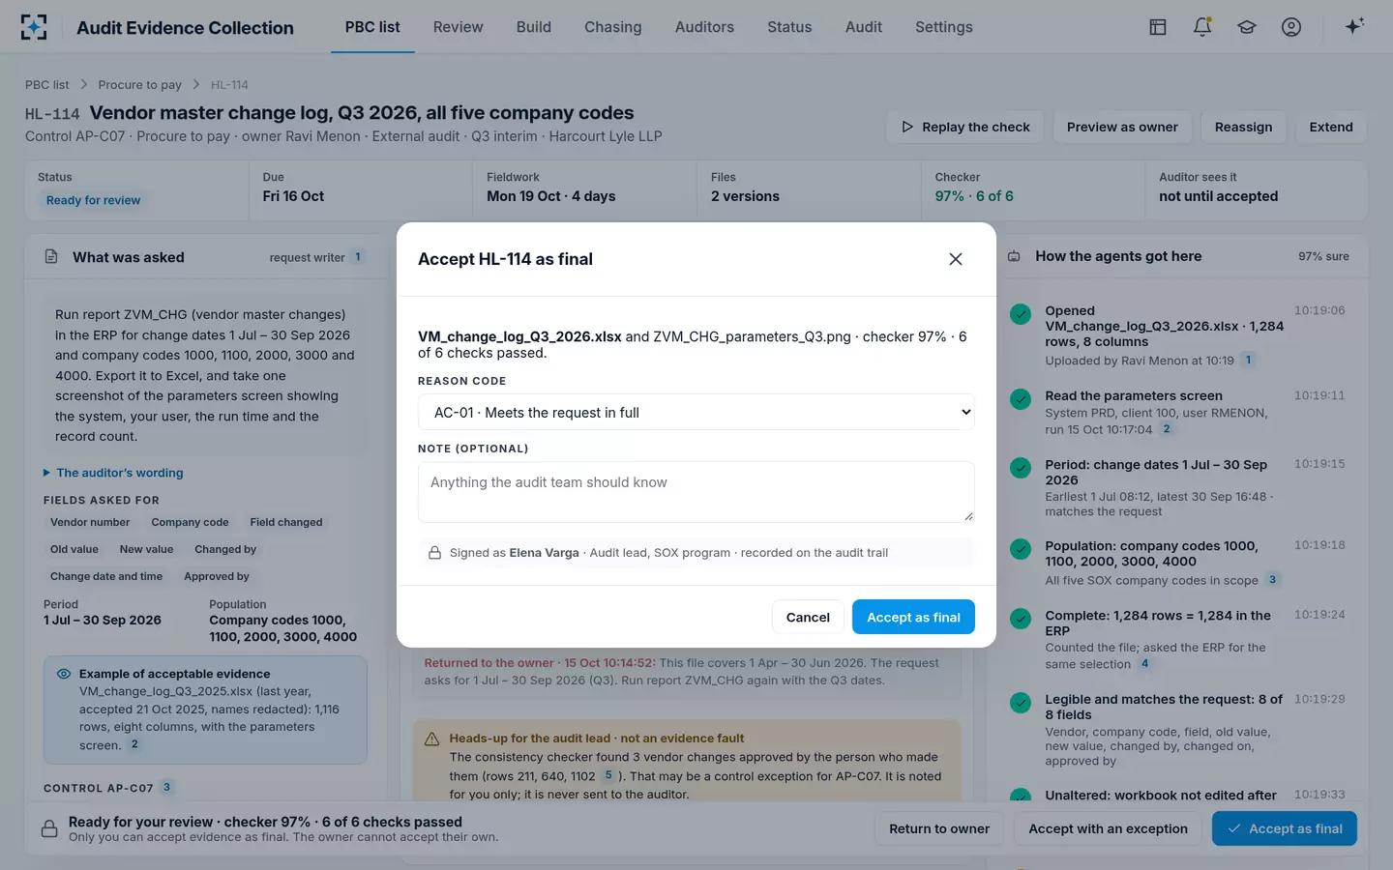Click into the Note (optional) text area
This screenshot has width=1393, height=870.
pos(696,492)
